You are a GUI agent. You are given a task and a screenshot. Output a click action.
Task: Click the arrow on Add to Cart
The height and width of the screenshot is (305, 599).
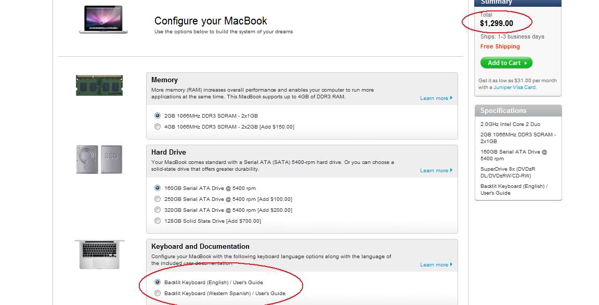click(x=526, y=63)
